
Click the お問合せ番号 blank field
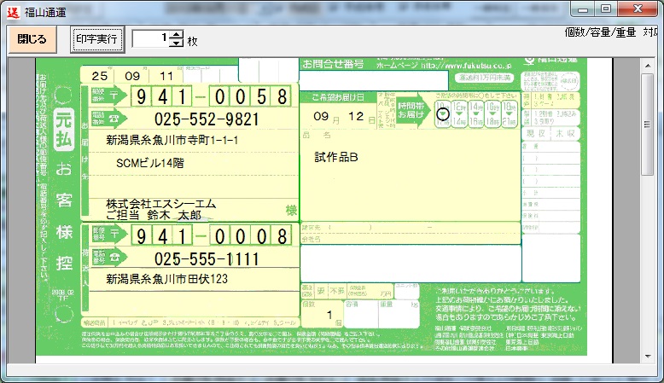pyautogui.click(x=374, y=80)
